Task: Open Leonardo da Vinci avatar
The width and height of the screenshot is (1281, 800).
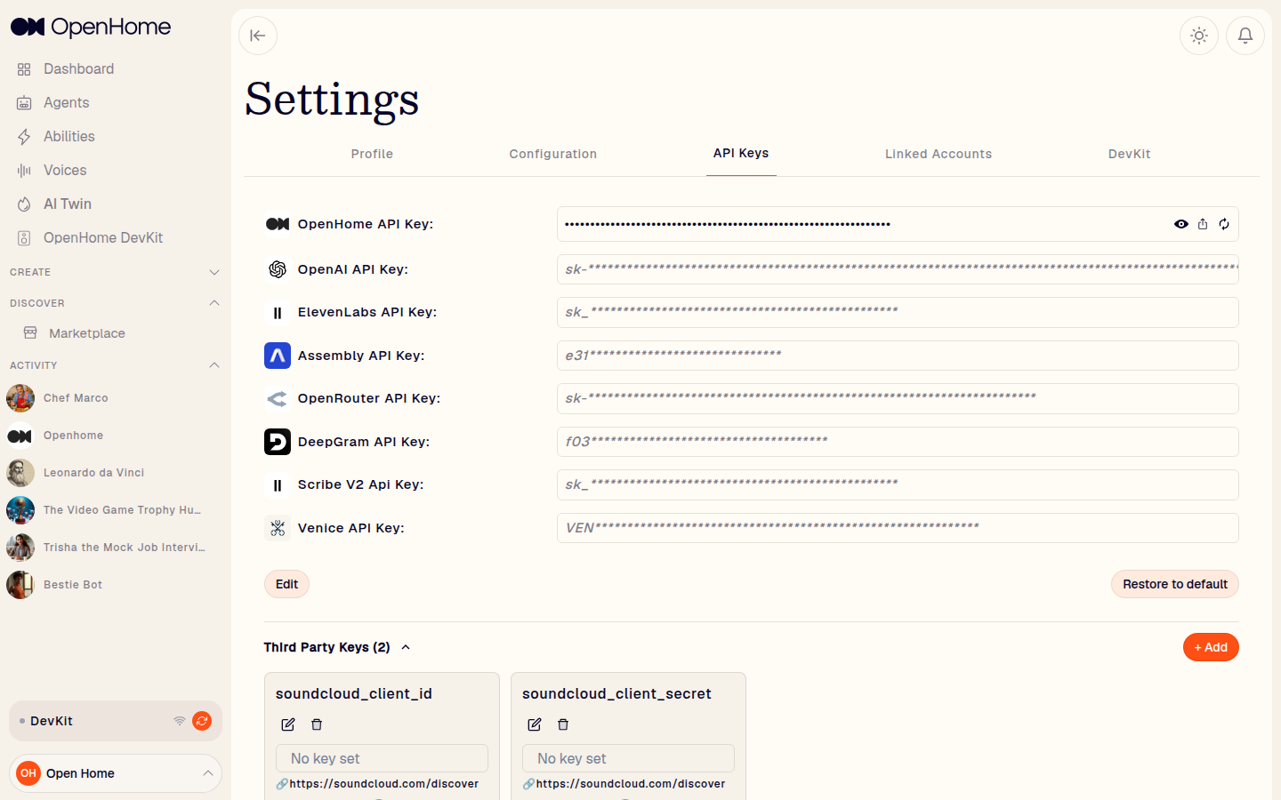Action: pos(20,473)
